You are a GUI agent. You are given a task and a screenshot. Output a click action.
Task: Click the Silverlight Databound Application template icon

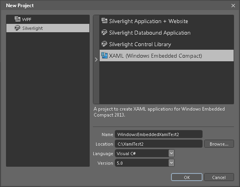[104, 32]
